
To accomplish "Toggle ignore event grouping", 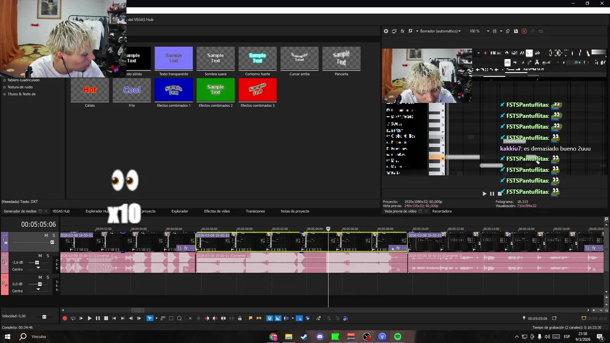I will tap(307, 318).
